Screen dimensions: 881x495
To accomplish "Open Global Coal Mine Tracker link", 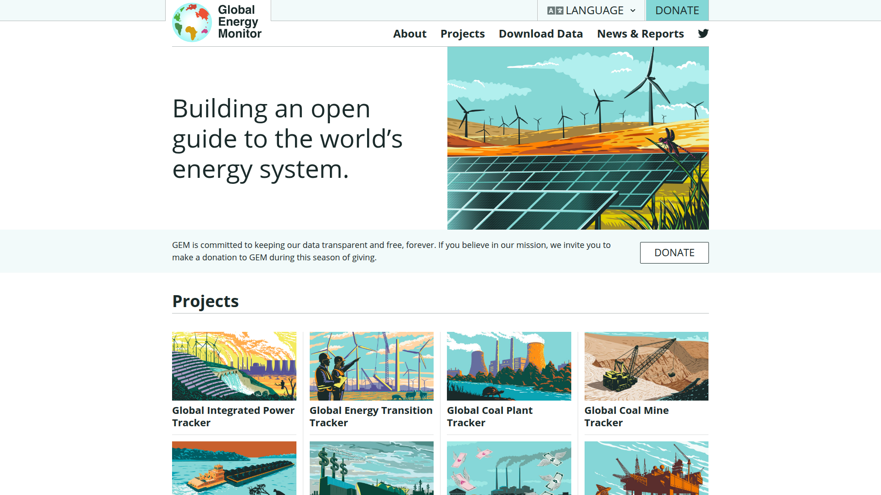I will pyautogui.click(x=626, y=417).
